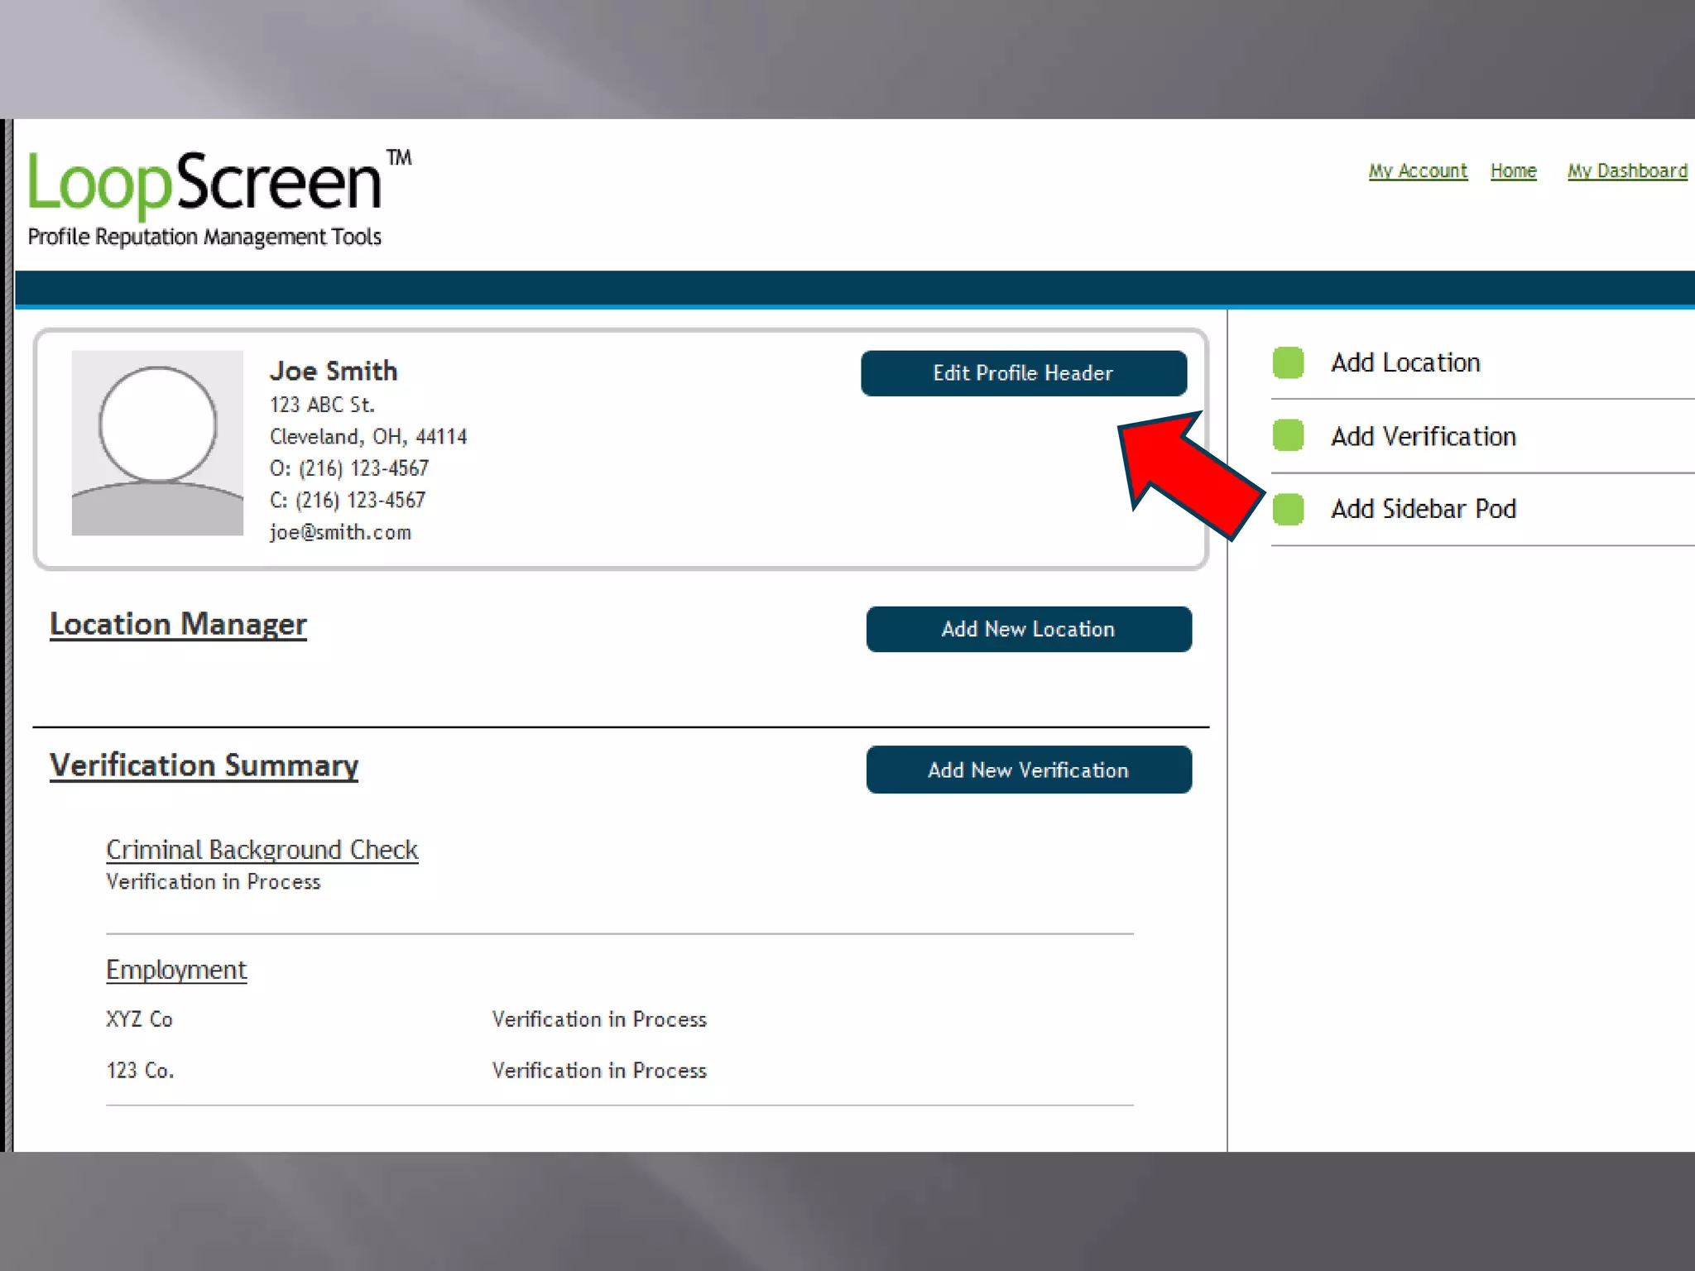Click Joe Smith's profile avatar placeholder
The image size is (1695, 1271).
click(157, 443)
